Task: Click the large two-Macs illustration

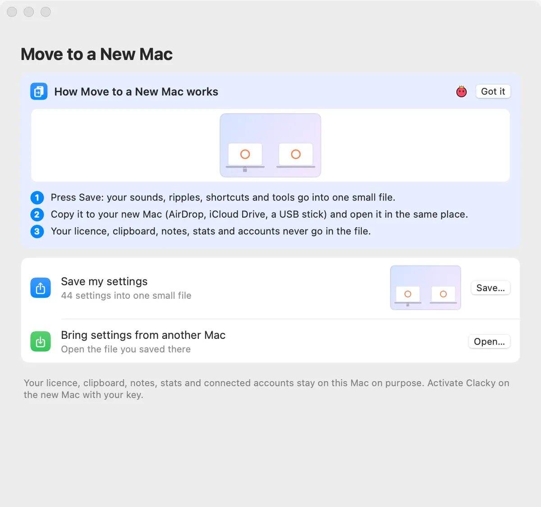Action: coord(270,145)
